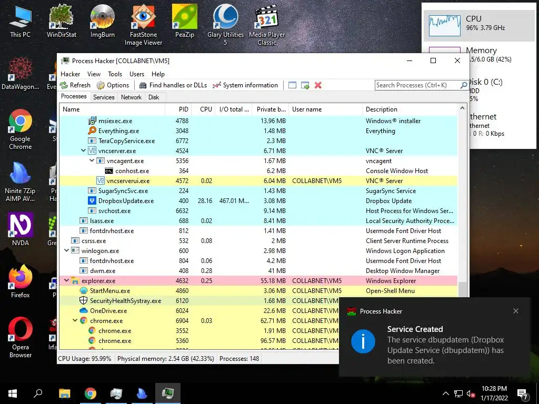
Task: Open Media Player Classic shortcut
Action: point(267,25)
